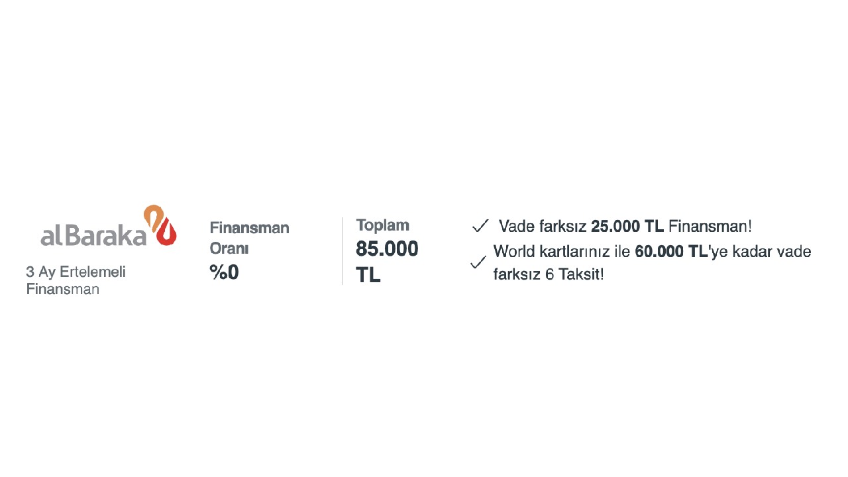Image resolution: width=848 pixels, height=477 pixels.
Task: Click the bold "25.000 TL" amount
Action: point(627,227)
